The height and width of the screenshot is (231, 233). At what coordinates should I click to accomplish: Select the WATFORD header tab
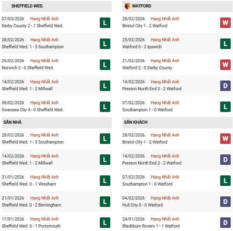tap(141, 6)
